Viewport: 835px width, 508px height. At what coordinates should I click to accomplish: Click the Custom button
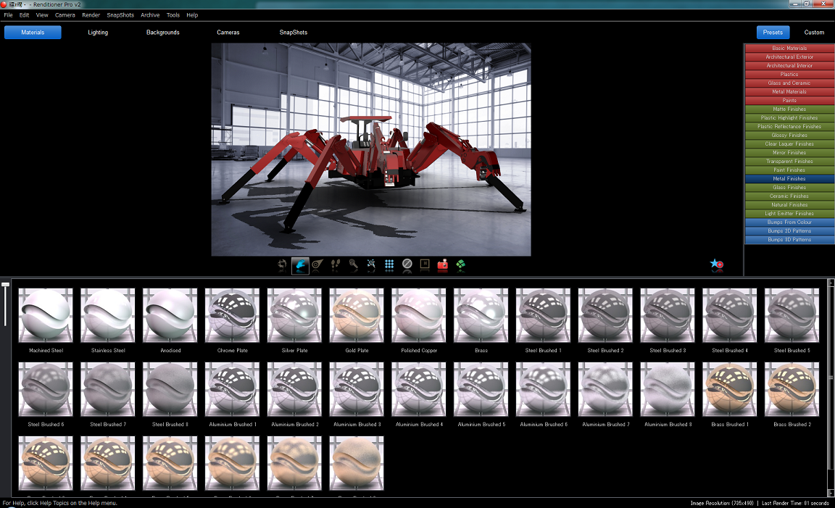point(814,32)
